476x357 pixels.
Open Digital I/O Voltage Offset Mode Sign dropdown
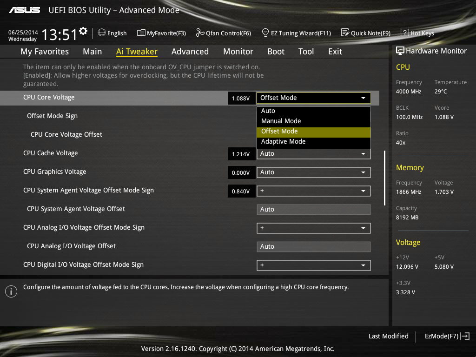pos(314,265)
